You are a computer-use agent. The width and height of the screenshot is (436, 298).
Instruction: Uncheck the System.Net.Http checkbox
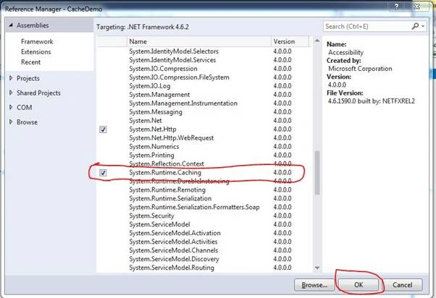(x=103, y=129)
